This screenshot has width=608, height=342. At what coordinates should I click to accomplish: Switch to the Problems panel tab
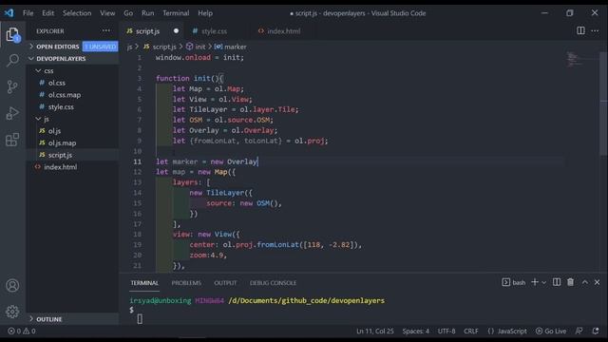[186, 283]
